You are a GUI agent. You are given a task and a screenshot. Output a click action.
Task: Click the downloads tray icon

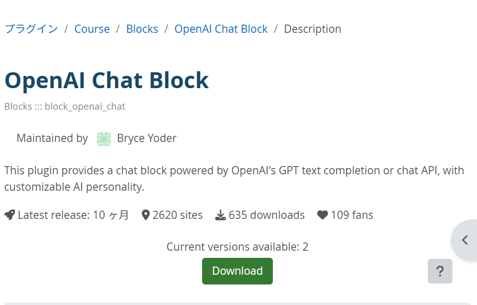pos(221,215)
